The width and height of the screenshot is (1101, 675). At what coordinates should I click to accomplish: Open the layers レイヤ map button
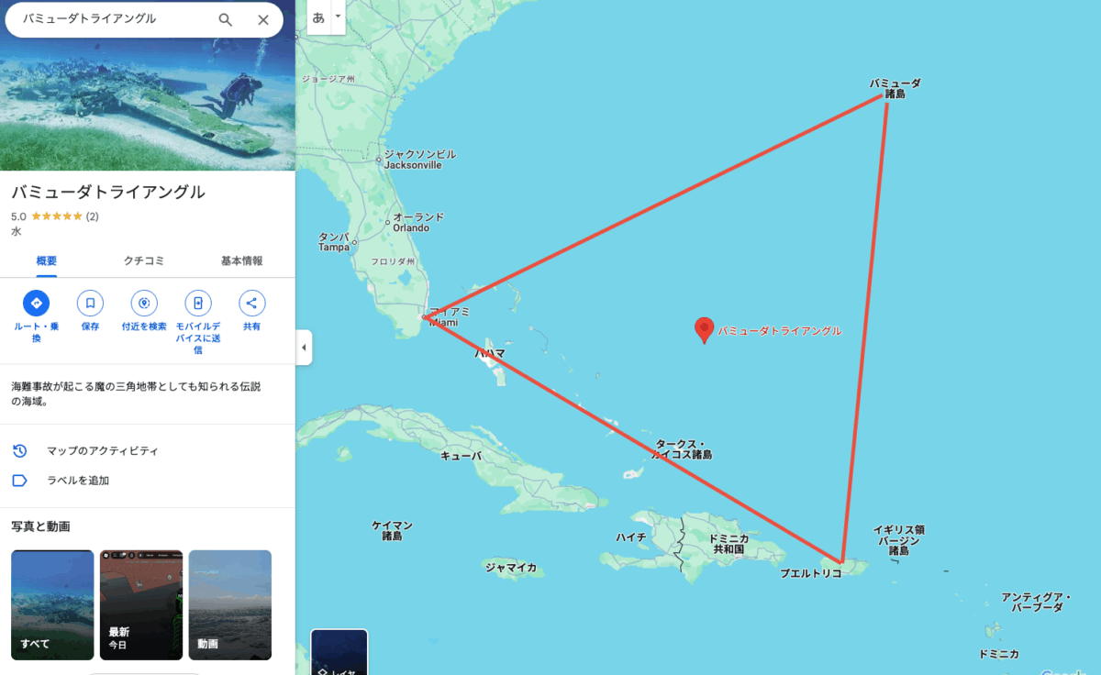click(x=339, y=652)
